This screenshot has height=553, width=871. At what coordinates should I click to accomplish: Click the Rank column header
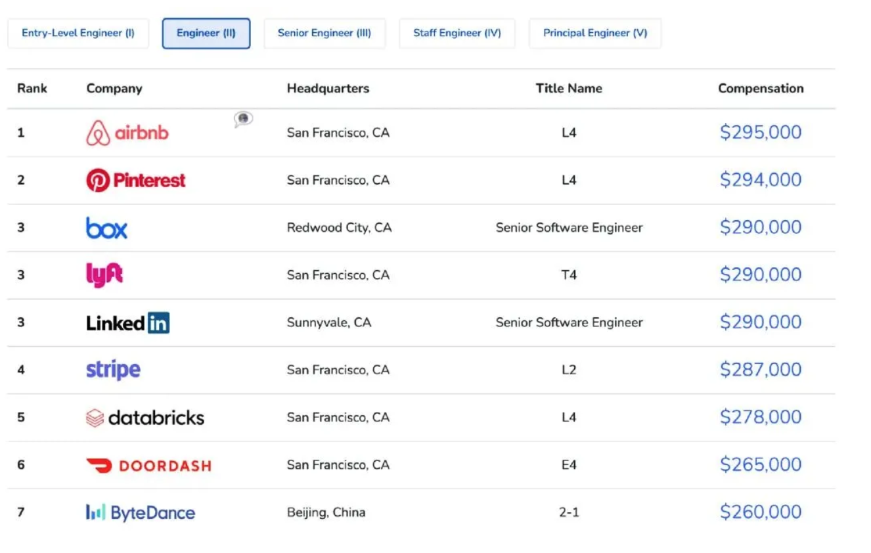tap(32, 89)
